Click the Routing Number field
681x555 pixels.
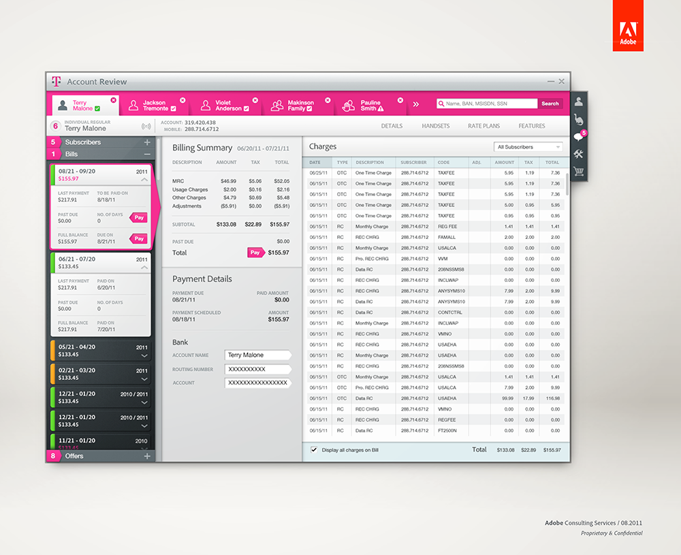(258, 369)
